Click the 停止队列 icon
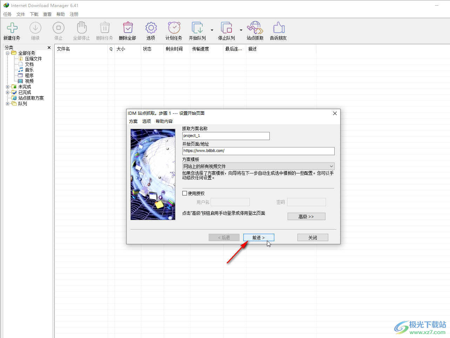Viewport: 450px width, 338px height. click(227, 28)
